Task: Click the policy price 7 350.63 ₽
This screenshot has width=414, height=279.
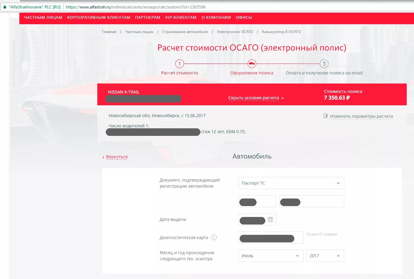Action: 337,98
